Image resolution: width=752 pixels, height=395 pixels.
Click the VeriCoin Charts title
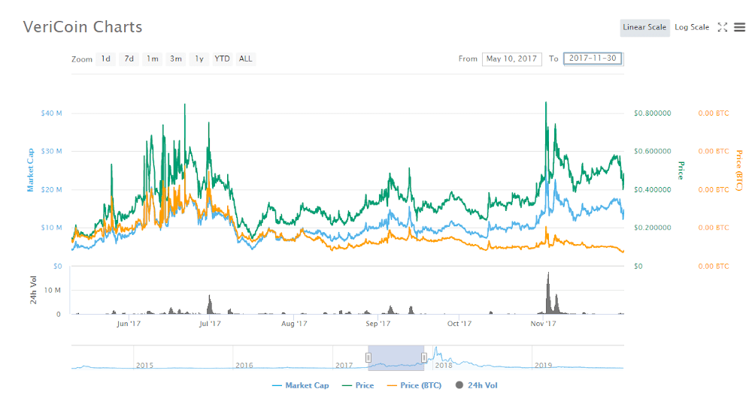83,27
